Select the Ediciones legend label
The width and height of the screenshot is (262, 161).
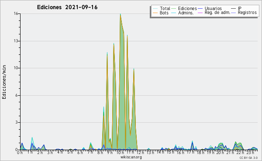click(x=187, y=8)
